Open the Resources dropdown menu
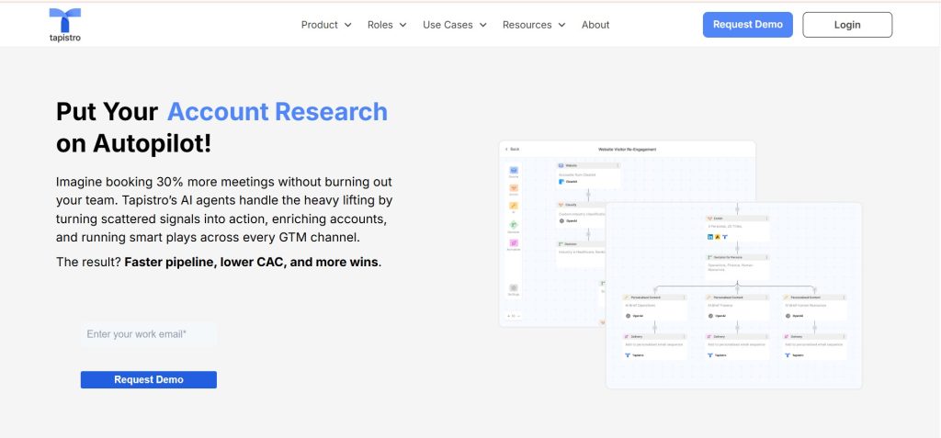The height and width of the screenshot is (438, 941). pos(534,25)
